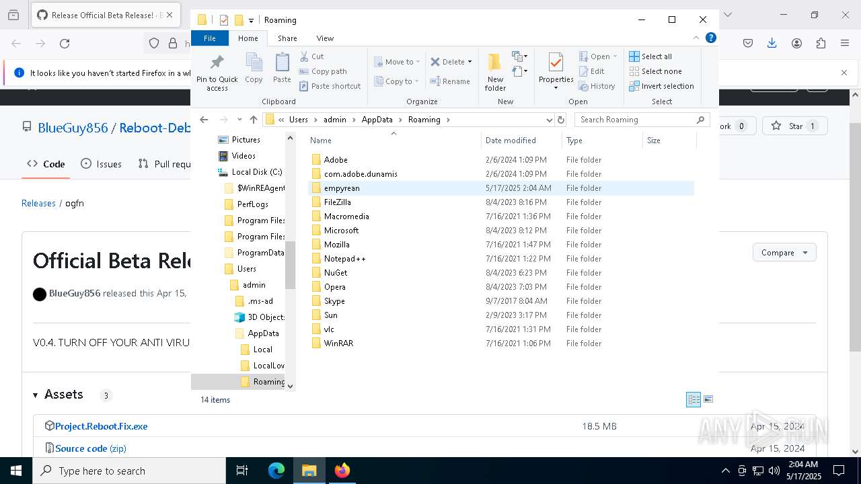Click Paste shortcut in ribbon
861x484 pixels.
pyautogui.click(x=330, y=86)
